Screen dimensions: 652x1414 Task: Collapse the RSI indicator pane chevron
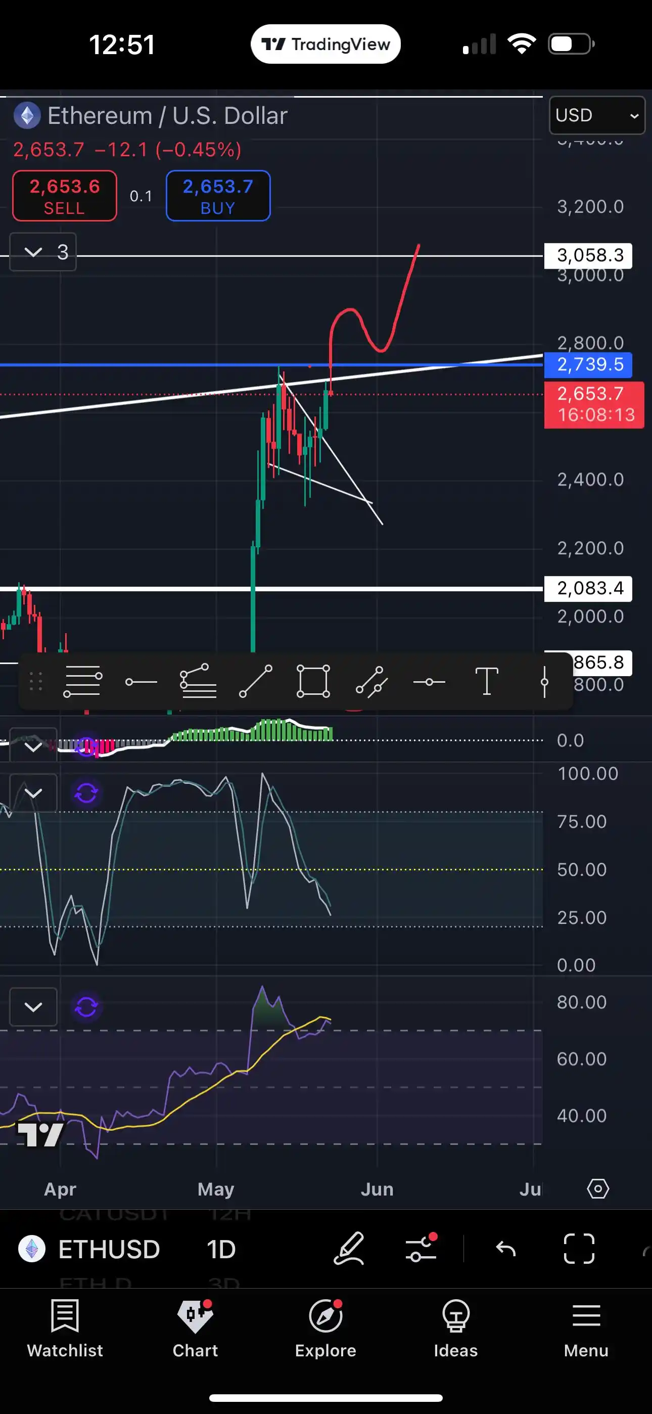tap(33, 1007)
